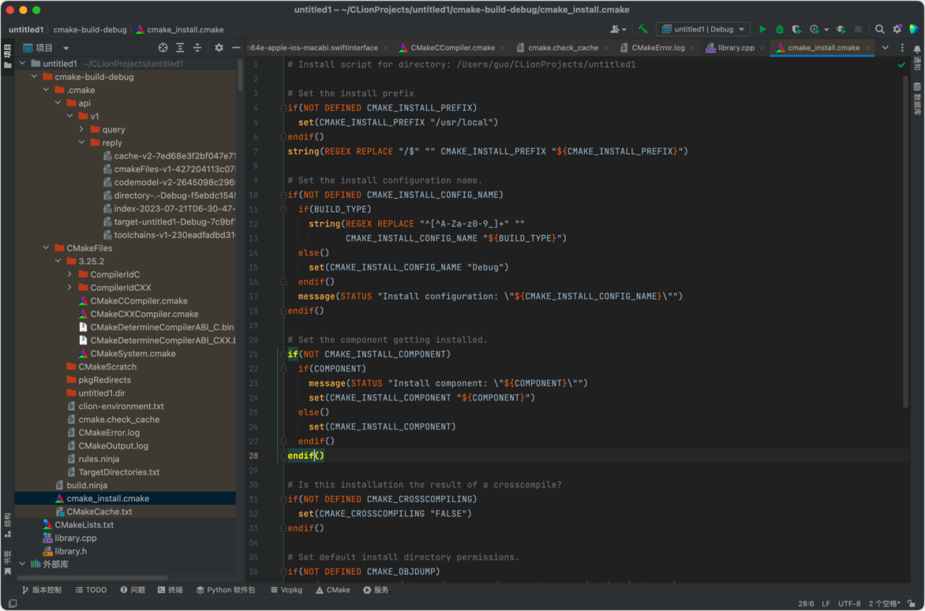Open profiler options dropdown arrow
Screen dimensions: 925x611
tap(826, 29)
